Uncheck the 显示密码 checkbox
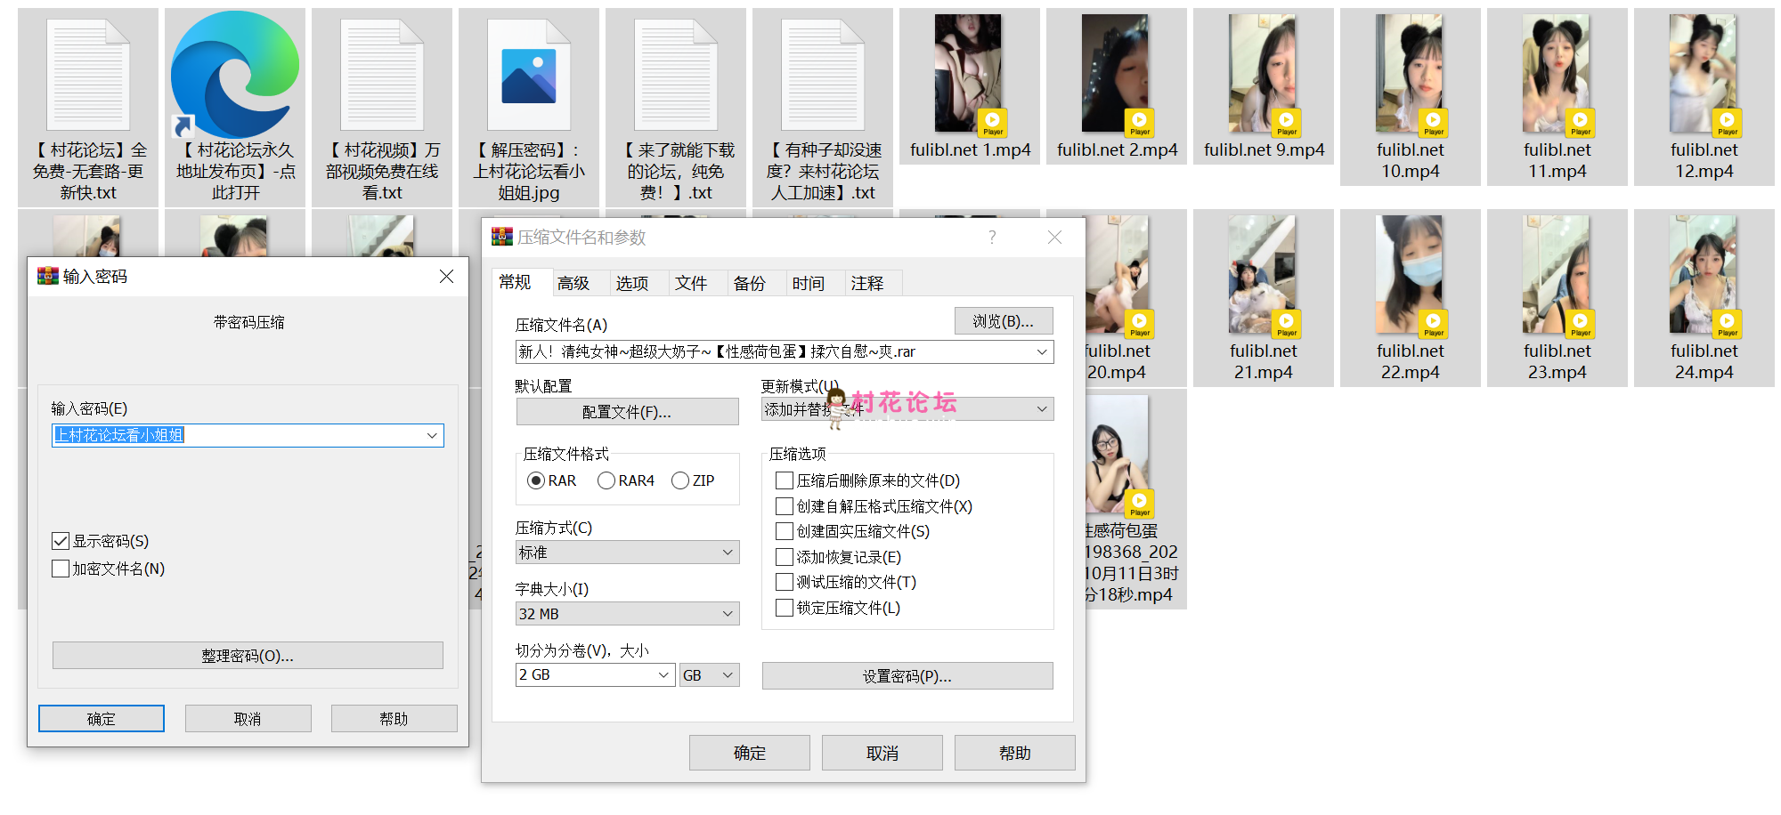This screenshot has width=1781, height=815. (61, 541)
